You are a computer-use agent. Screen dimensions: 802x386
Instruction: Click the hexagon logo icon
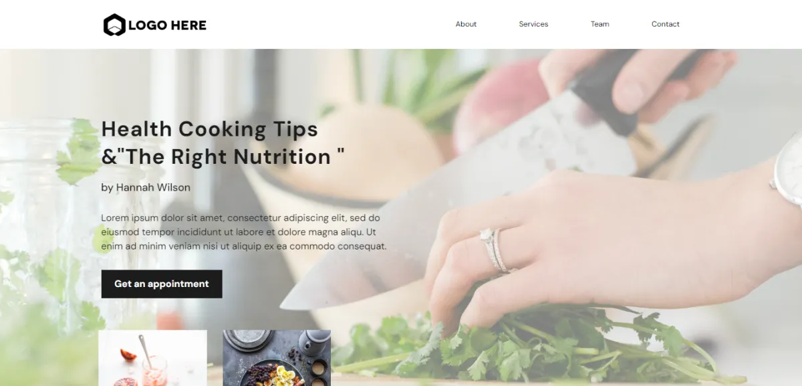[114, 25]
